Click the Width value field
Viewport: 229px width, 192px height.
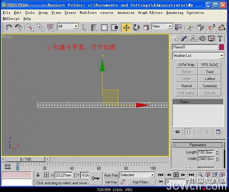(206, 159)
